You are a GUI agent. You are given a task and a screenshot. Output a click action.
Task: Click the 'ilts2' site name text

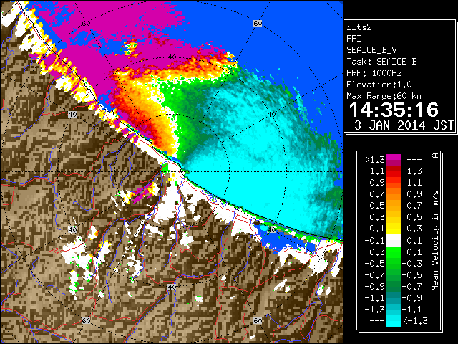pyautogui.click(x=359, y=27)
